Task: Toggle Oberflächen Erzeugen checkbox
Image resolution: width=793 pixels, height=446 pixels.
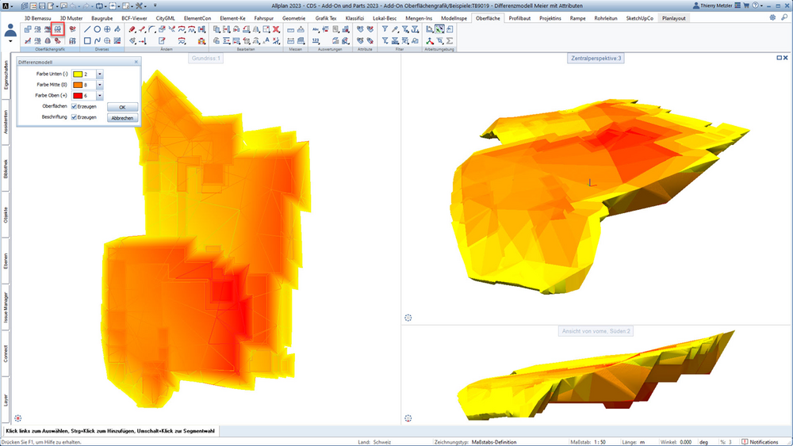Action: point(75,107)
